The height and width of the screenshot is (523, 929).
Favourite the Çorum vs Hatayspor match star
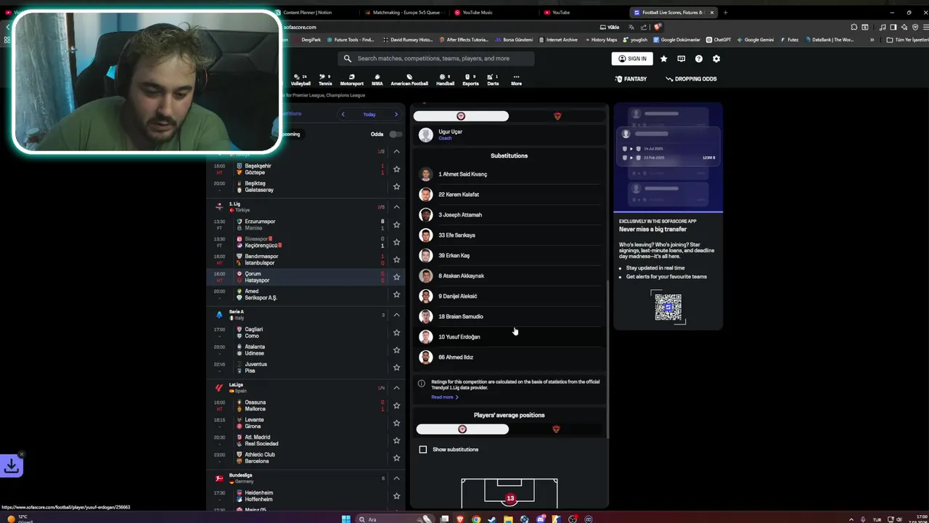(x=396, y=277)
